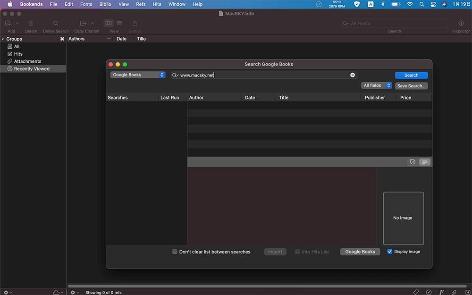Image resolution: width=472 pixels, height=295 pixels.
Task: Click the Title column in main window
Action: 142,39
